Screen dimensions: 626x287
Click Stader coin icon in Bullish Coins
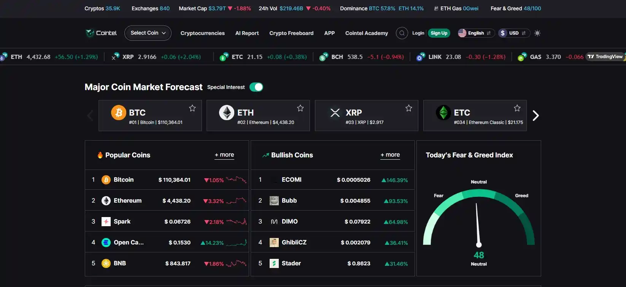(274, 263)
